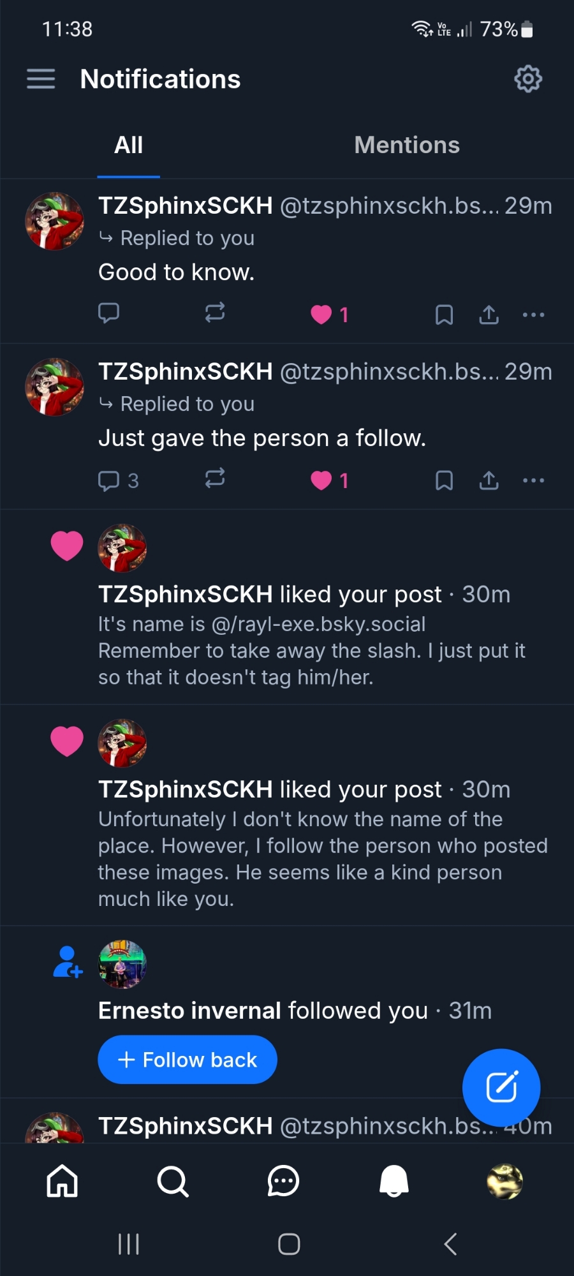574x1276 pixels.
Task: Compose a new post
Action: click(x=501, y=1087)
